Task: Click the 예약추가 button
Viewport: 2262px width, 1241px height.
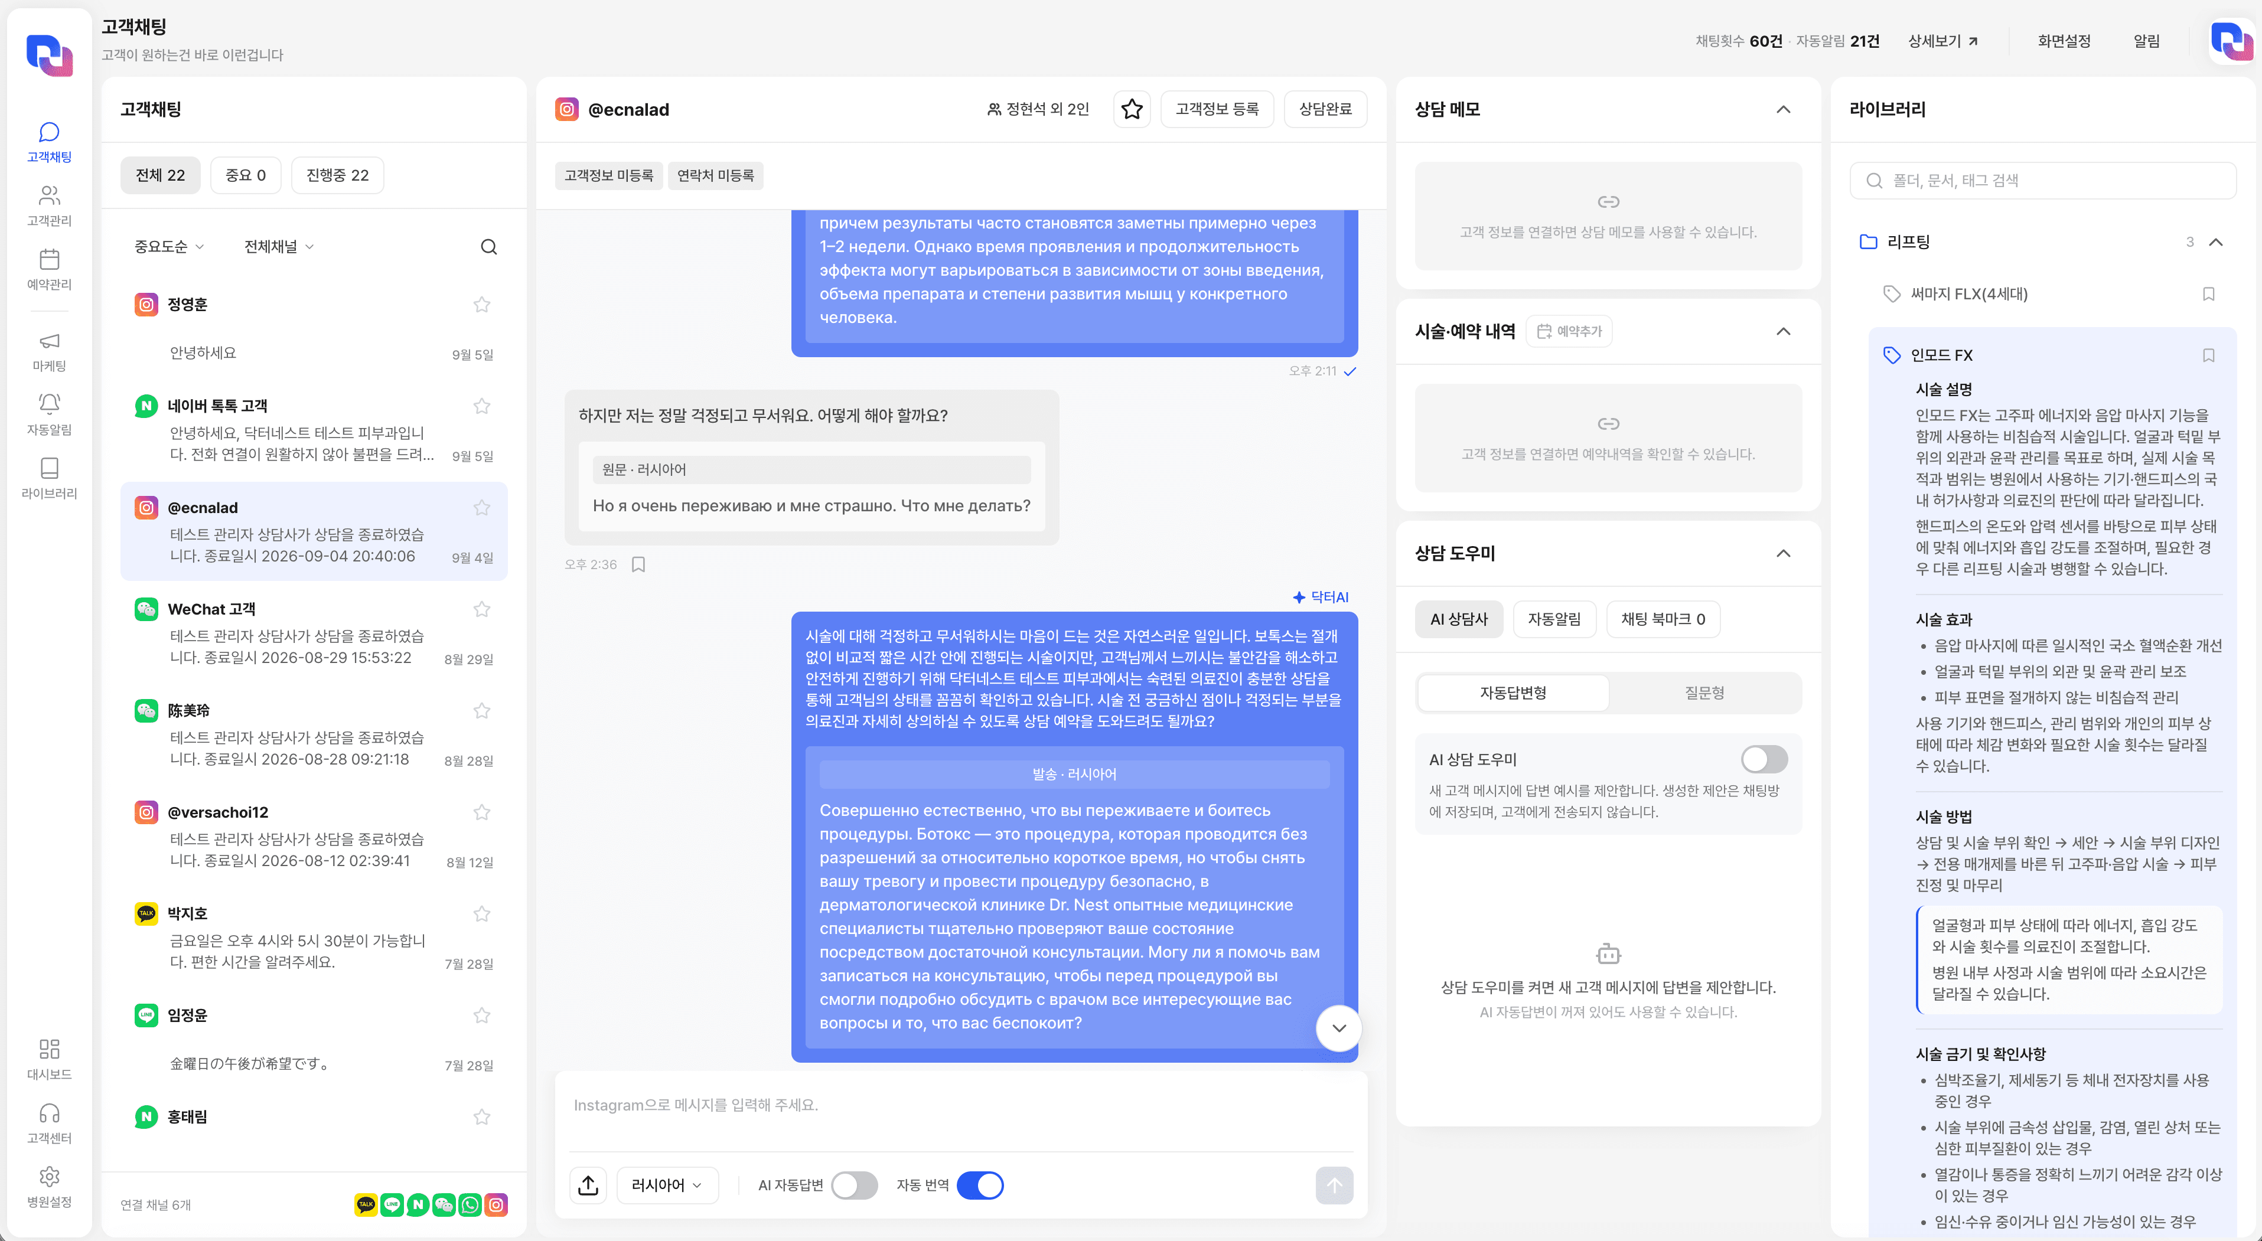Action: click(x=1568, y=331)
